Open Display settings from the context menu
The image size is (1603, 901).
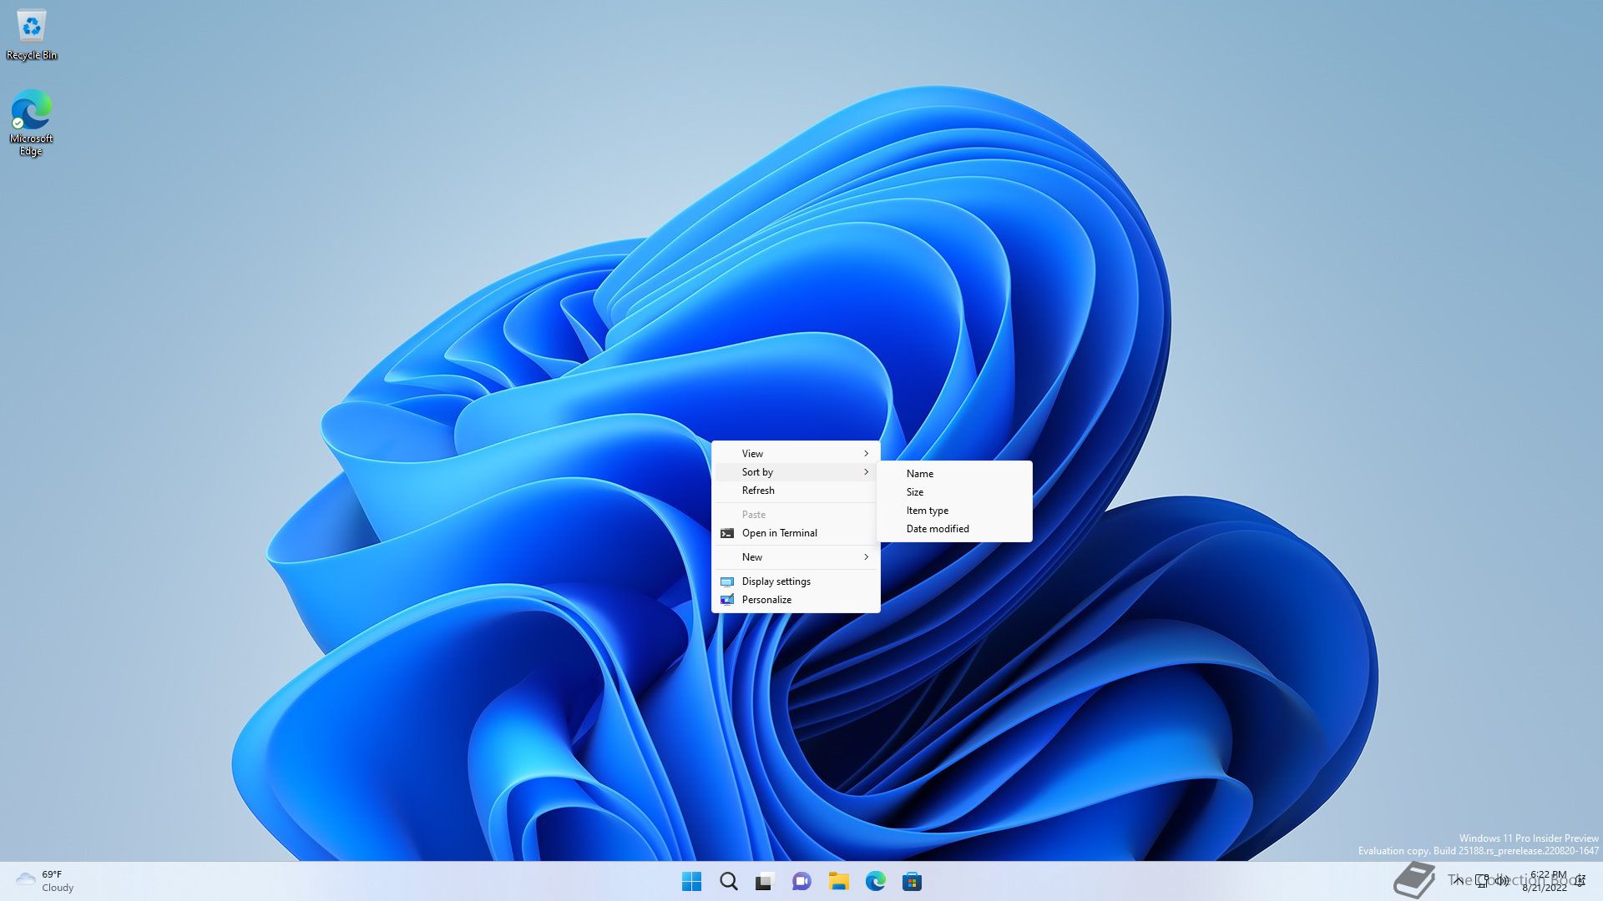tap(796, 581)
